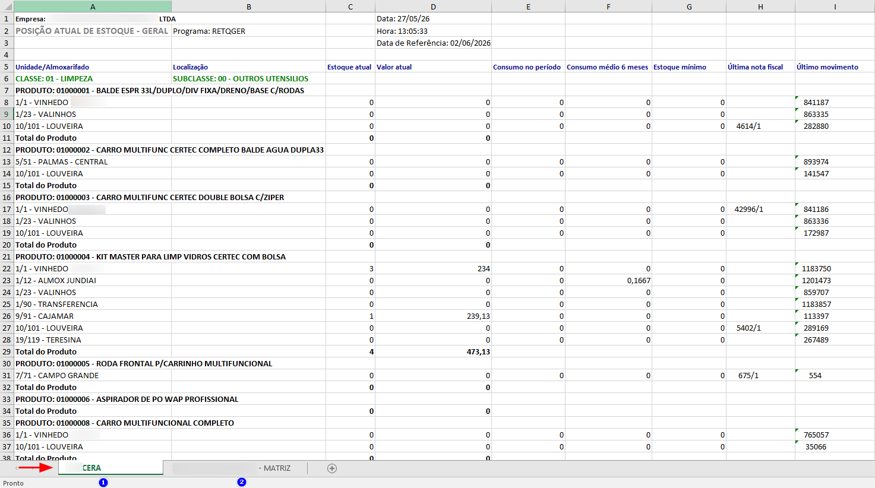The width and height of the screenshot is (875, 488).
Task: Click nota fiscal cell 4614/1
Action: (x=760, y=126)
